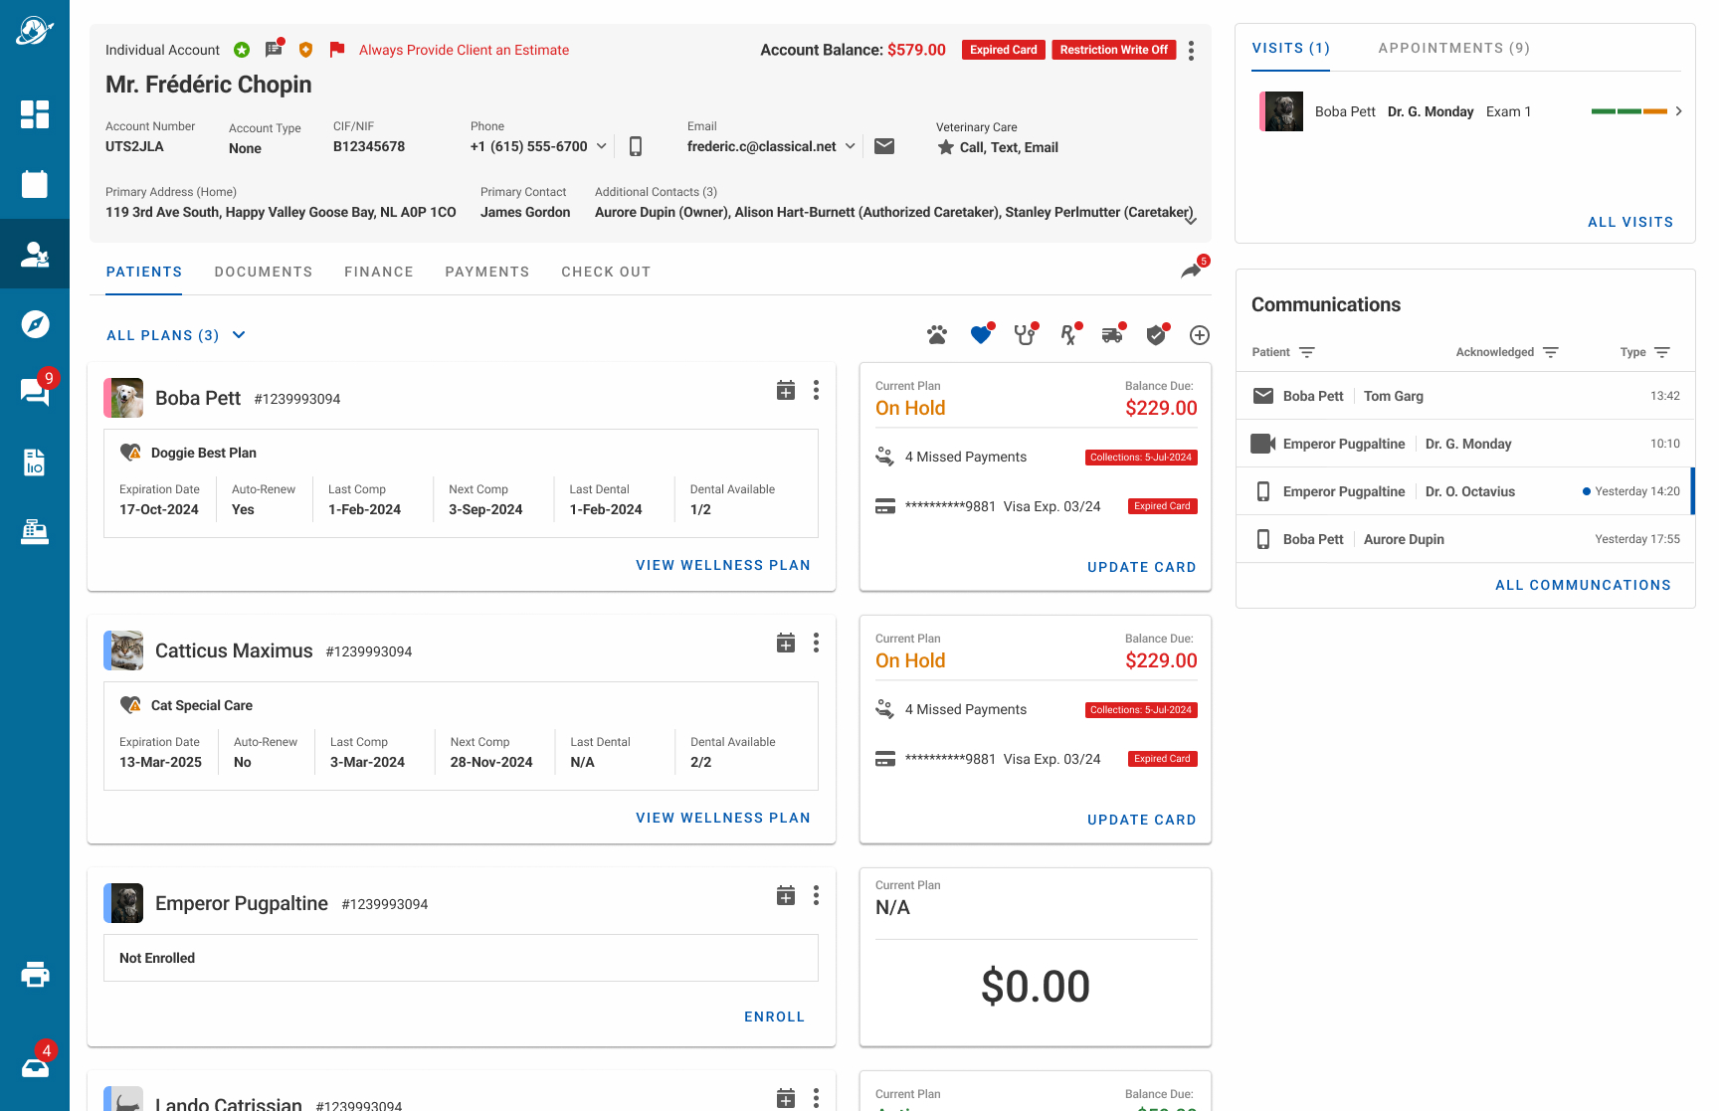Select the stethoscope icon in the toolbar
The width and height of the screenshot is (1719, 1111).
[1025, 335]
